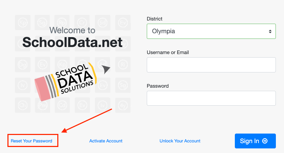Select the faded Cd background icon
Image resolution: width=284 pixels, height=153 pixels.
[62, 105]
